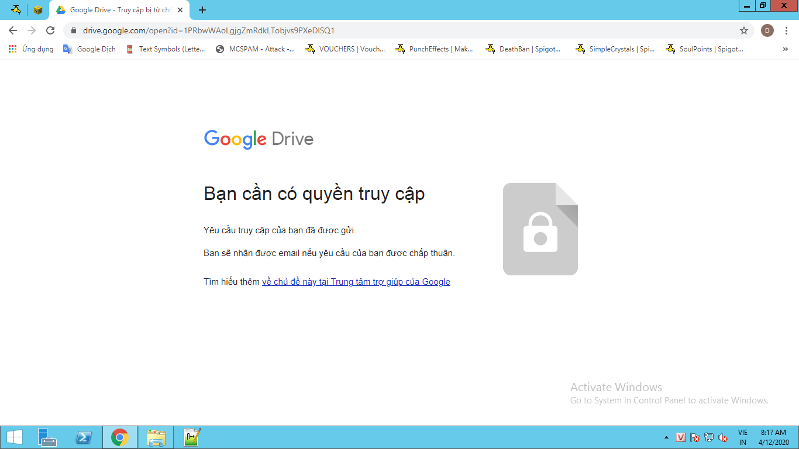Viewport: 799px width, 449px height.
Task: Click the Trung tâm trợ giúp của Google link
Action: tap(356, 282)
